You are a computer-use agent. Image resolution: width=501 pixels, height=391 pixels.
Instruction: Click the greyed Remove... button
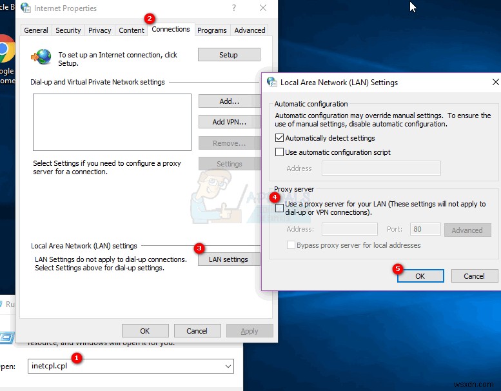tap(229, 143)
